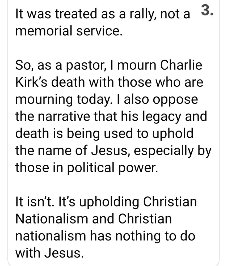Viewport: 227px width, 266px height.
Task: Select the words "Charlie Kirk's" in the paragraph
Action: coord(109,74)
